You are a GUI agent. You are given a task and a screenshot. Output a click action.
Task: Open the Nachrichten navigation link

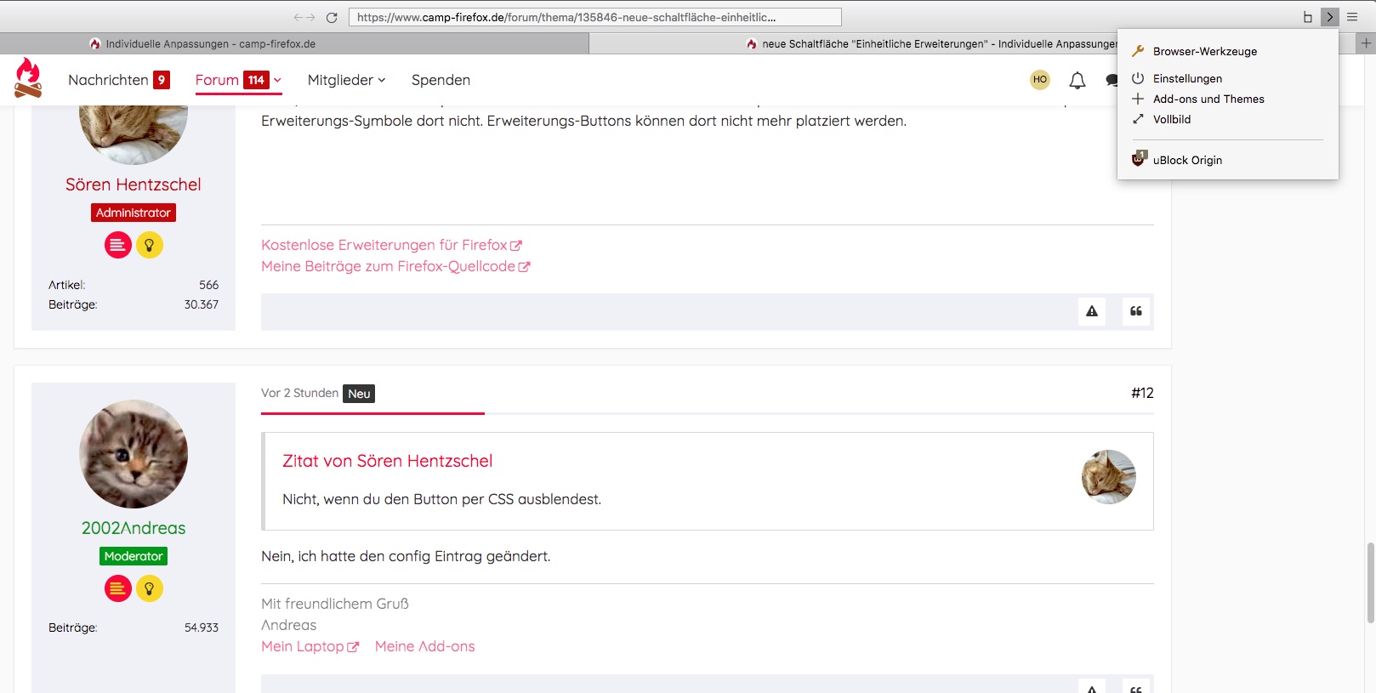pos(108,80)
